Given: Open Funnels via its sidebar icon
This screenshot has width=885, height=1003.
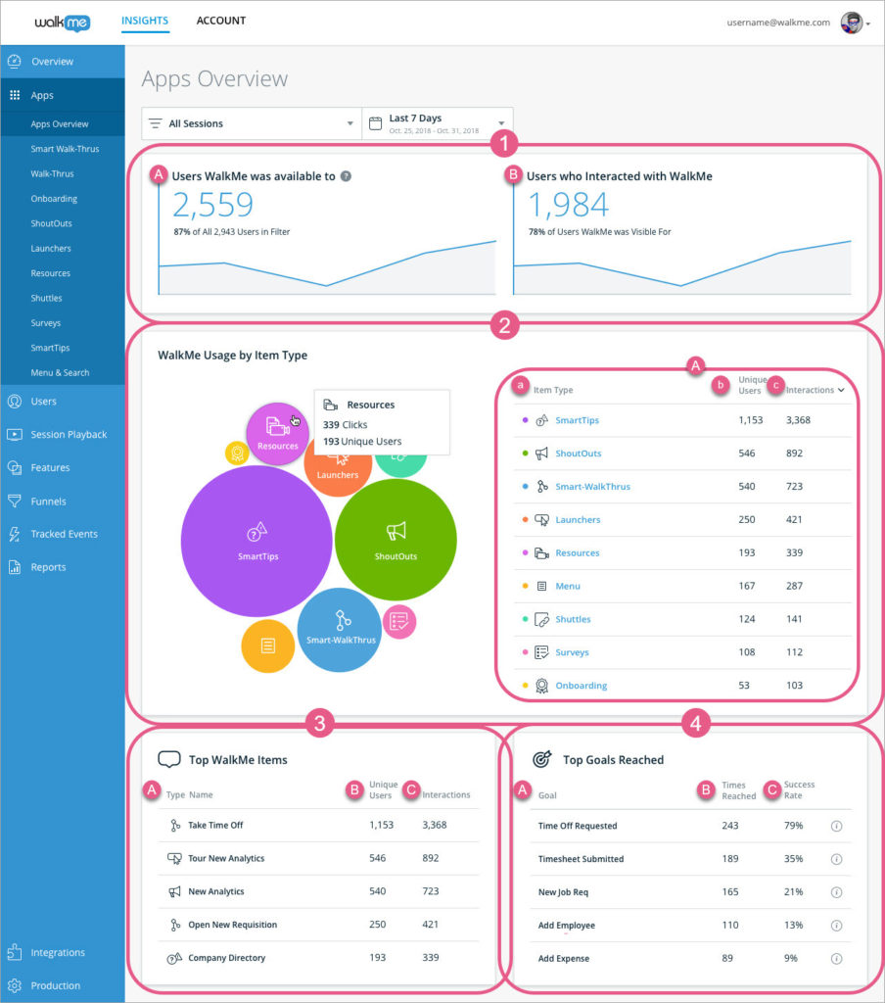Looking at the screenshot, I should (x=14, y=501).
